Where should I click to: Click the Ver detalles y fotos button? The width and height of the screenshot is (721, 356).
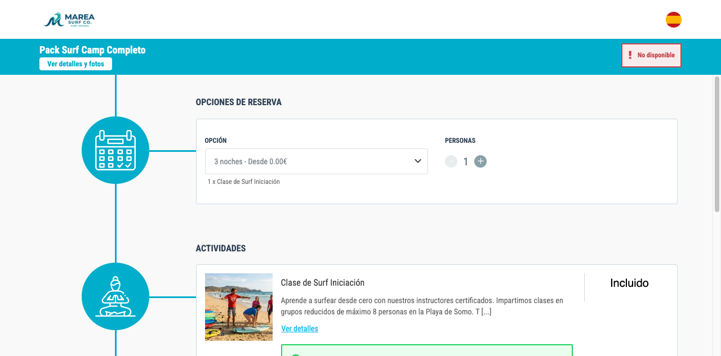point(75,64)
